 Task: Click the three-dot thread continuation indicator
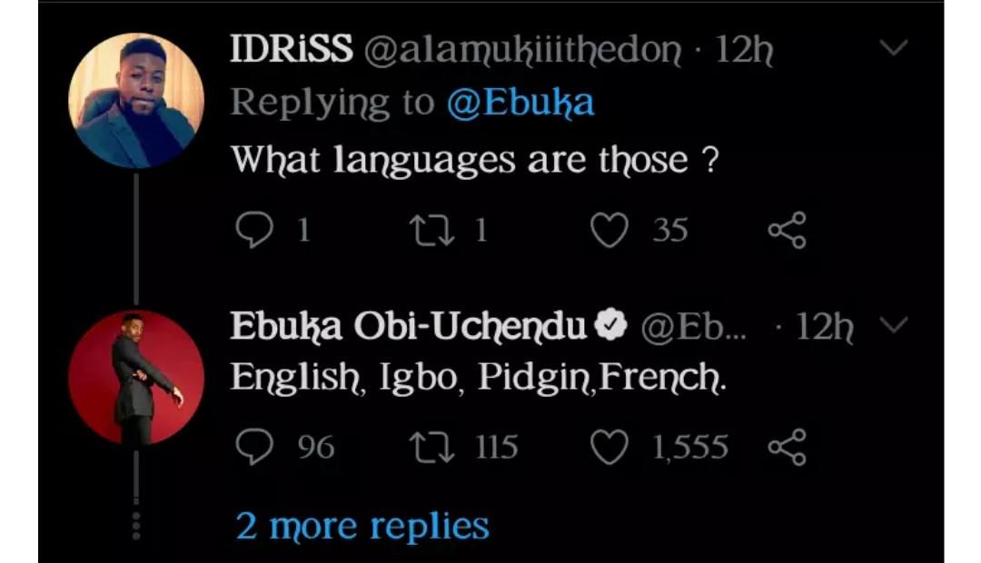click(x=136, y=525)
